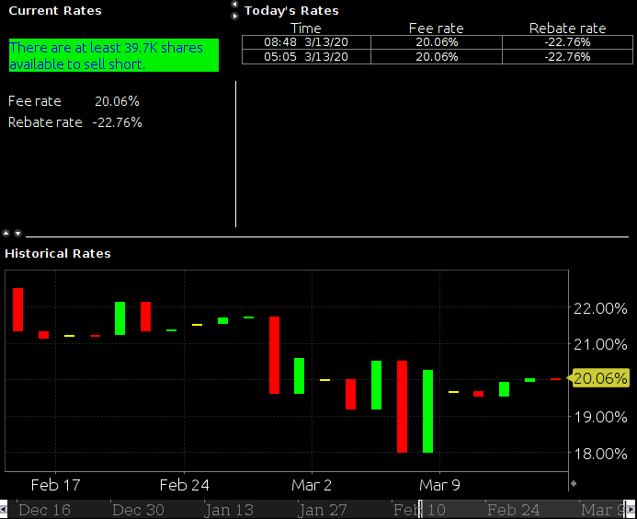The width and height of the screenshot is (637, 519).
Task: Click the Today's Rates heading
Action: [x=291, y=10]
